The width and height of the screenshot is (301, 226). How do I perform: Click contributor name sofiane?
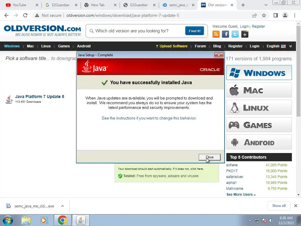click(232, 165)
